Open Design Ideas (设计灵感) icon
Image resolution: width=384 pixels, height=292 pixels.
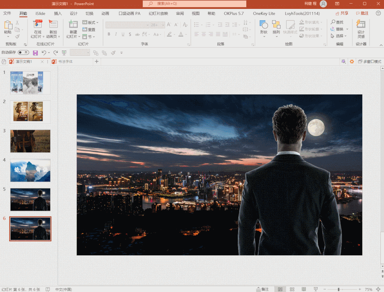[361, 26]
